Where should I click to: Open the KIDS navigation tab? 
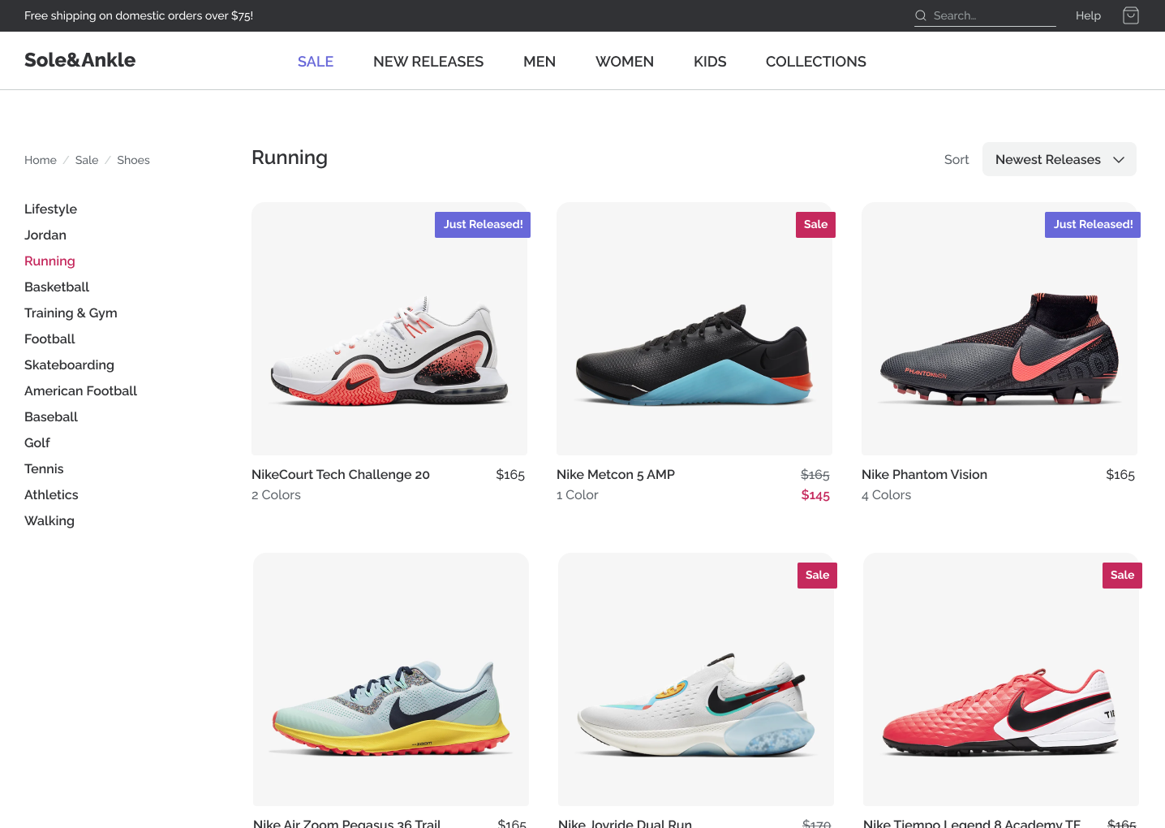click(x=710, y=62)
